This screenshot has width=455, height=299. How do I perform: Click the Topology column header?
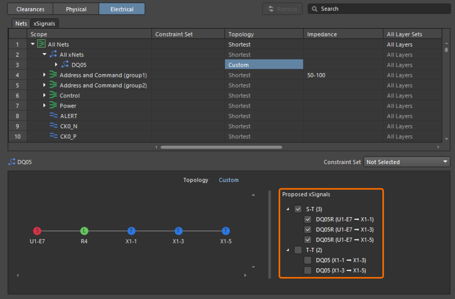pyautogui.click(x=264, y=34)
